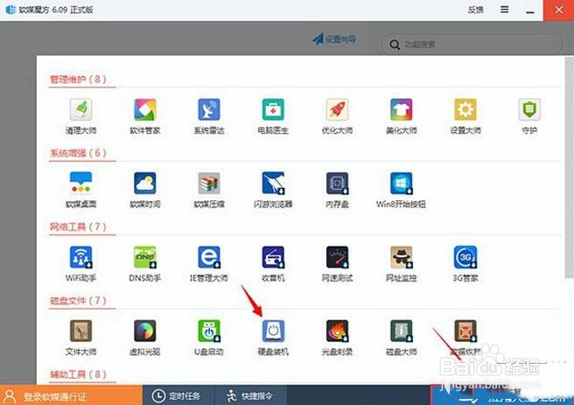The height and width of the screenshot is (405, 574).
Task: Open 守护 shield icon
Action: [529, 116]
